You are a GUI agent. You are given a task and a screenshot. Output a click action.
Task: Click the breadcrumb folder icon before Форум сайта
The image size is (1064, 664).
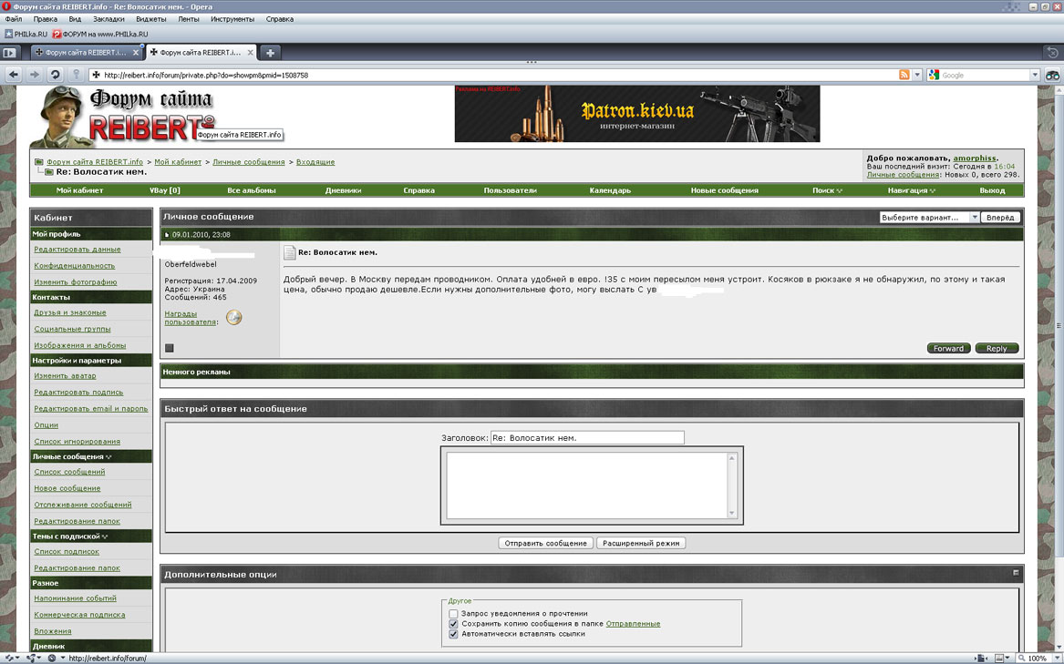(x=39, y=162)
